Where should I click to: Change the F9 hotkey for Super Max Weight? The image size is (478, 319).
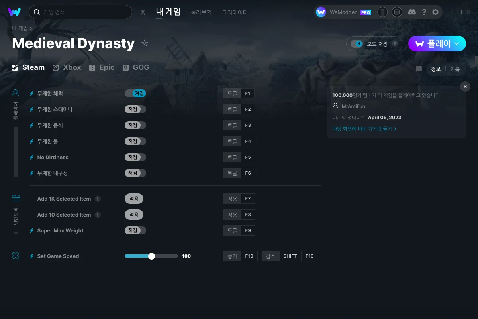239,230
